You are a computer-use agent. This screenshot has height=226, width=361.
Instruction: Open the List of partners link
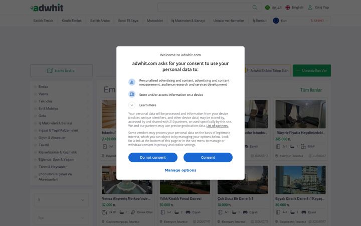(217, 126)
